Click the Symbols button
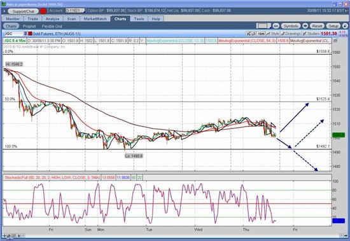This screenshot has height=241, width=350. click(x=291, y=26)
